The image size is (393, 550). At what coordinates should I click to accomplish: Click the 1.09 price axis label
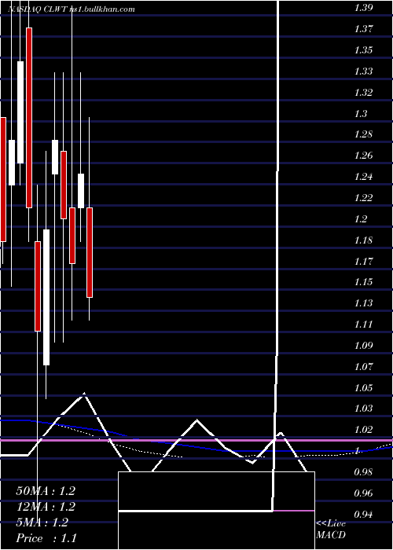click(363, 346)
